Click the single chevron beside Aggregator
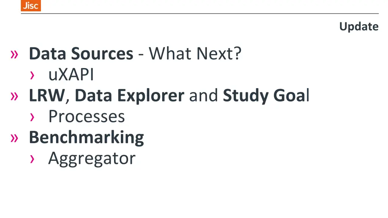 point(32,159)
